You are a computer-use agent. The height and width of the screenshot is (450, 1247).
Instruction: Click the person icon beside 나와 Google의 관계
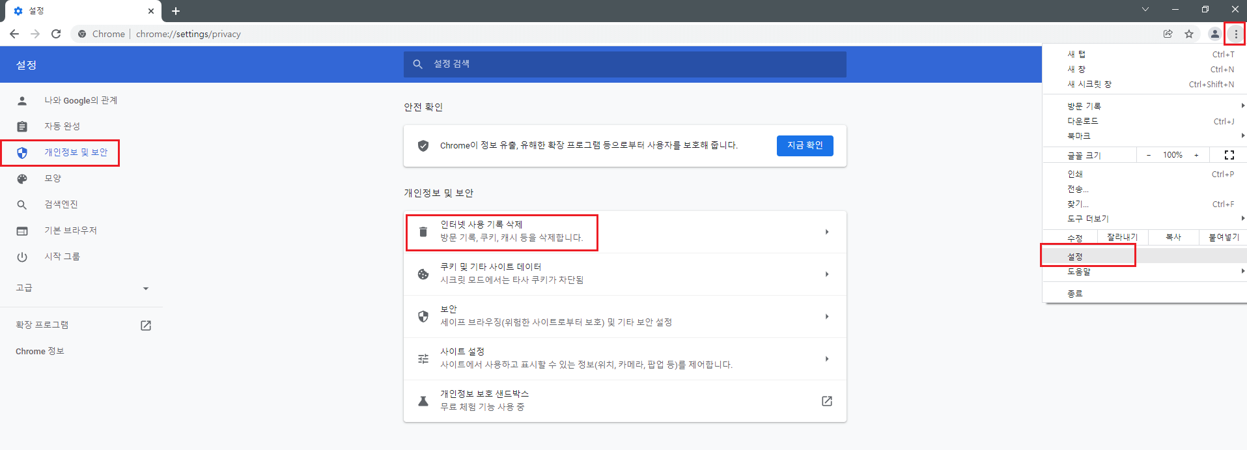pos(22,100)
